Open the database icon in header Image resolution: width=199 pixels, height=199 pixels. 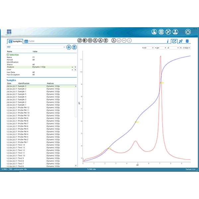[x=161, y=32]
